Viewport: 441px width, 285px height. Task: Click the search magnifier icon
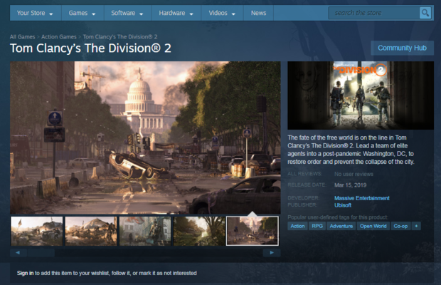425,13
